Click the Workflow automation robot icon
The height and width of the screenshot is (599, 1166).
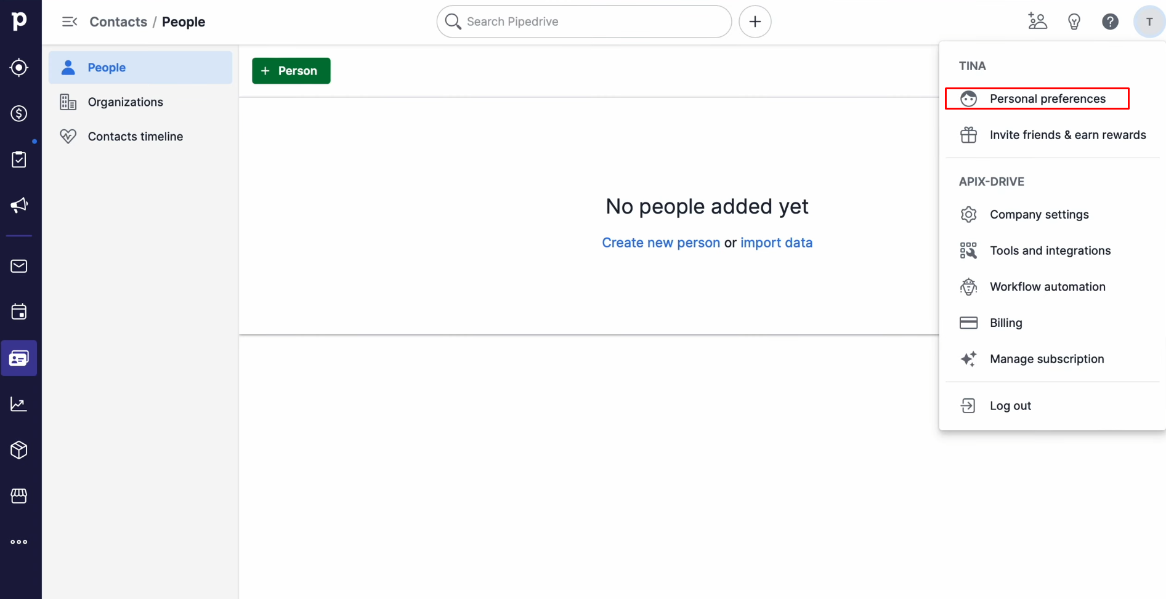click(968, 286)
